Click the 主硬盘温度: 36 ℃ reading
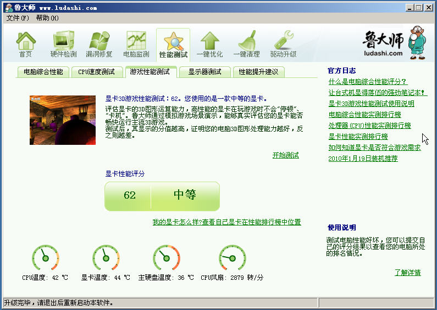437x310 pixels. 166,278
